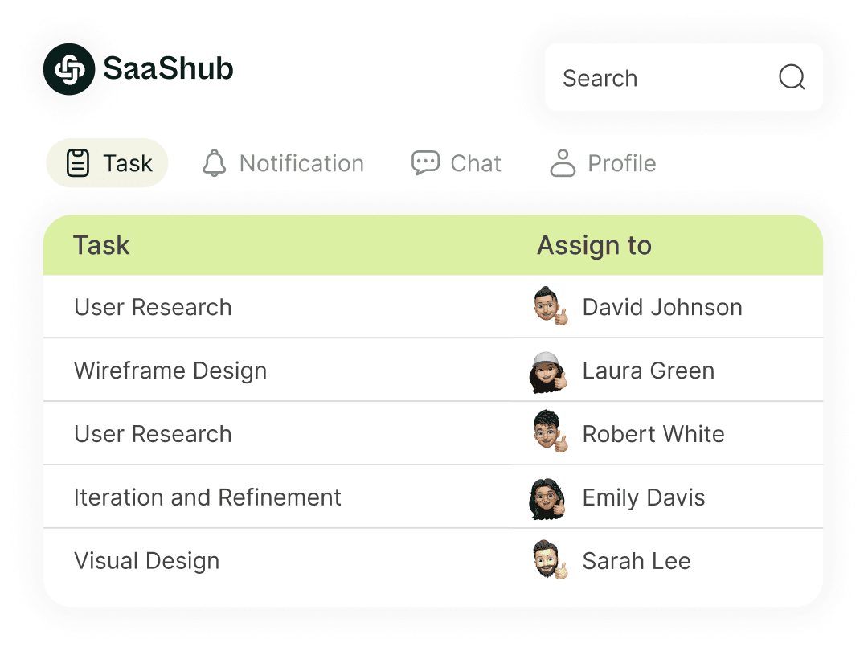Click the Notification bell icon
868x651 pixels.
click(214, 163)
